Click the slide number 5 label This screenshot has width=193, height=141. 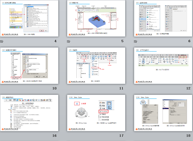[122, 41]
